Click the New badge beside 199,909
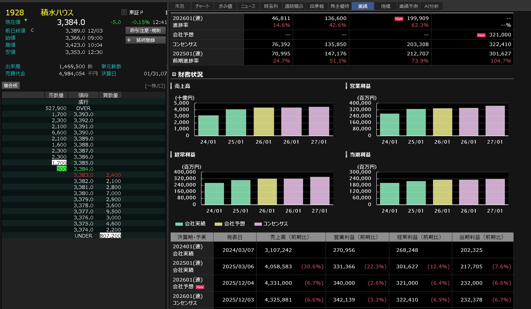Viewport: 531px width, 309px height. 399,19
